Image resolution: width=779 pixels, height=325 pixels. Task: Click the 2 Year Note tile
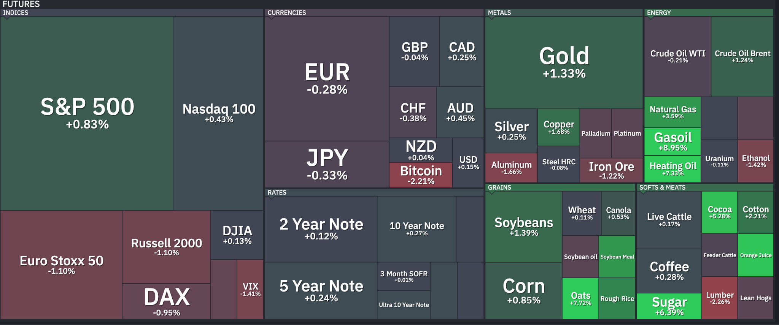tap(321, 229)
